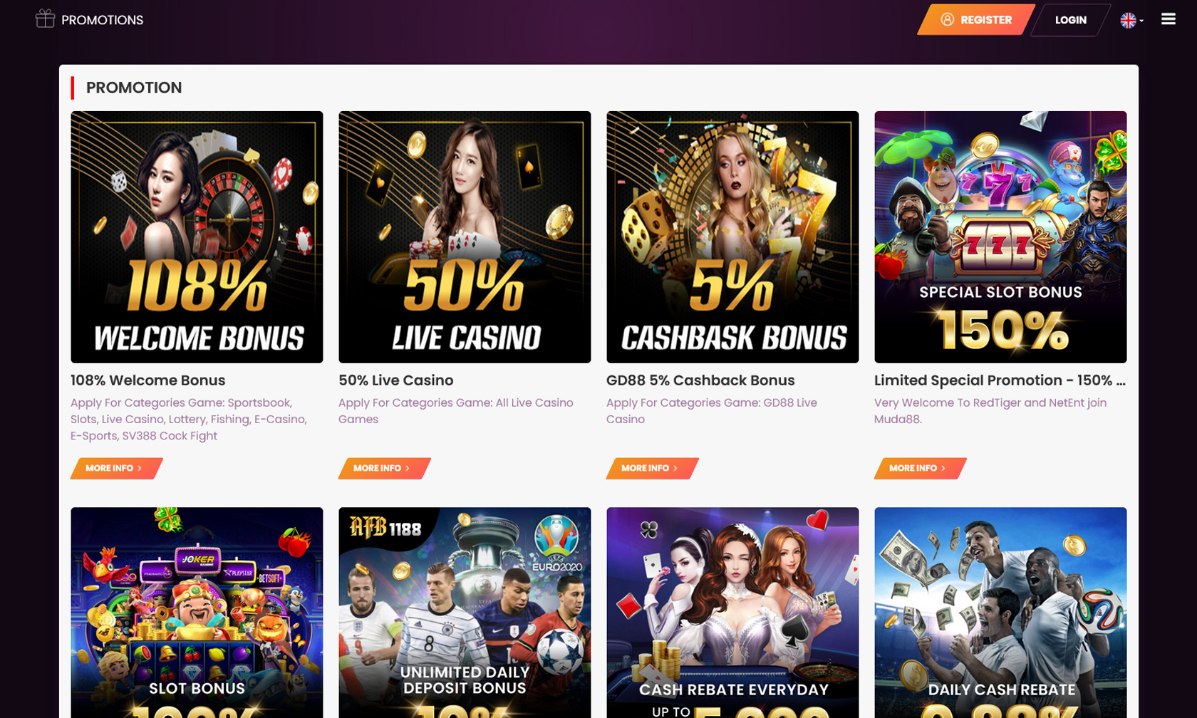Open the hamburger menu icon

point(1168,19)
